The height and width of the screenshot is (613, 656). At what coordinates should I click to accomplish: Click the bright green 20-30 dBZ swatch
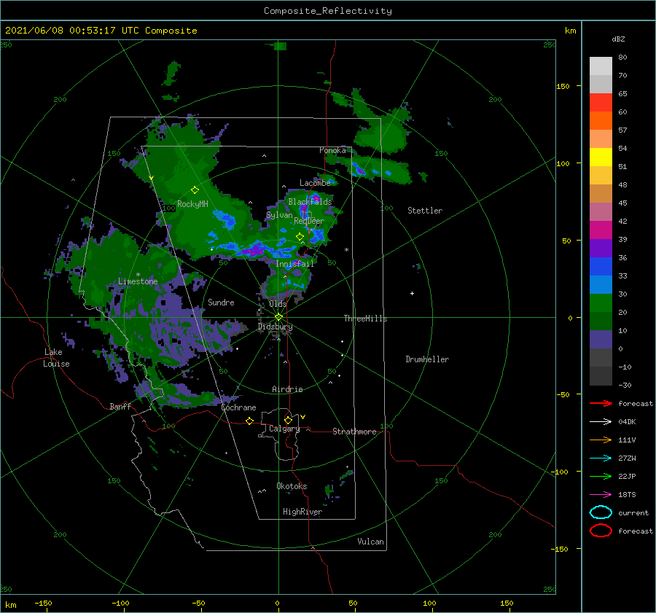point(601,302)
